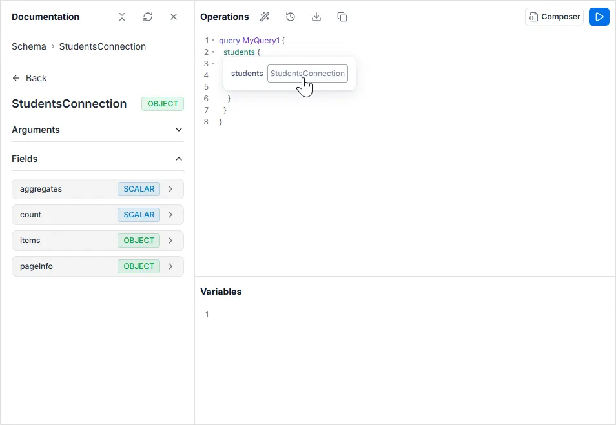The width and height of the screenshot is (616, 425).
Task: Download the current operation
Action: pos(316,17)
